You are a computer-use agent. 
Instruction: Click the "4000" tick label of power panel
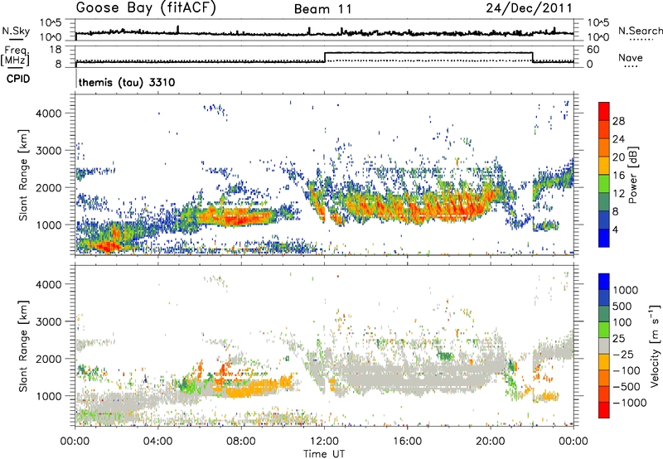(x=48, y=114)
